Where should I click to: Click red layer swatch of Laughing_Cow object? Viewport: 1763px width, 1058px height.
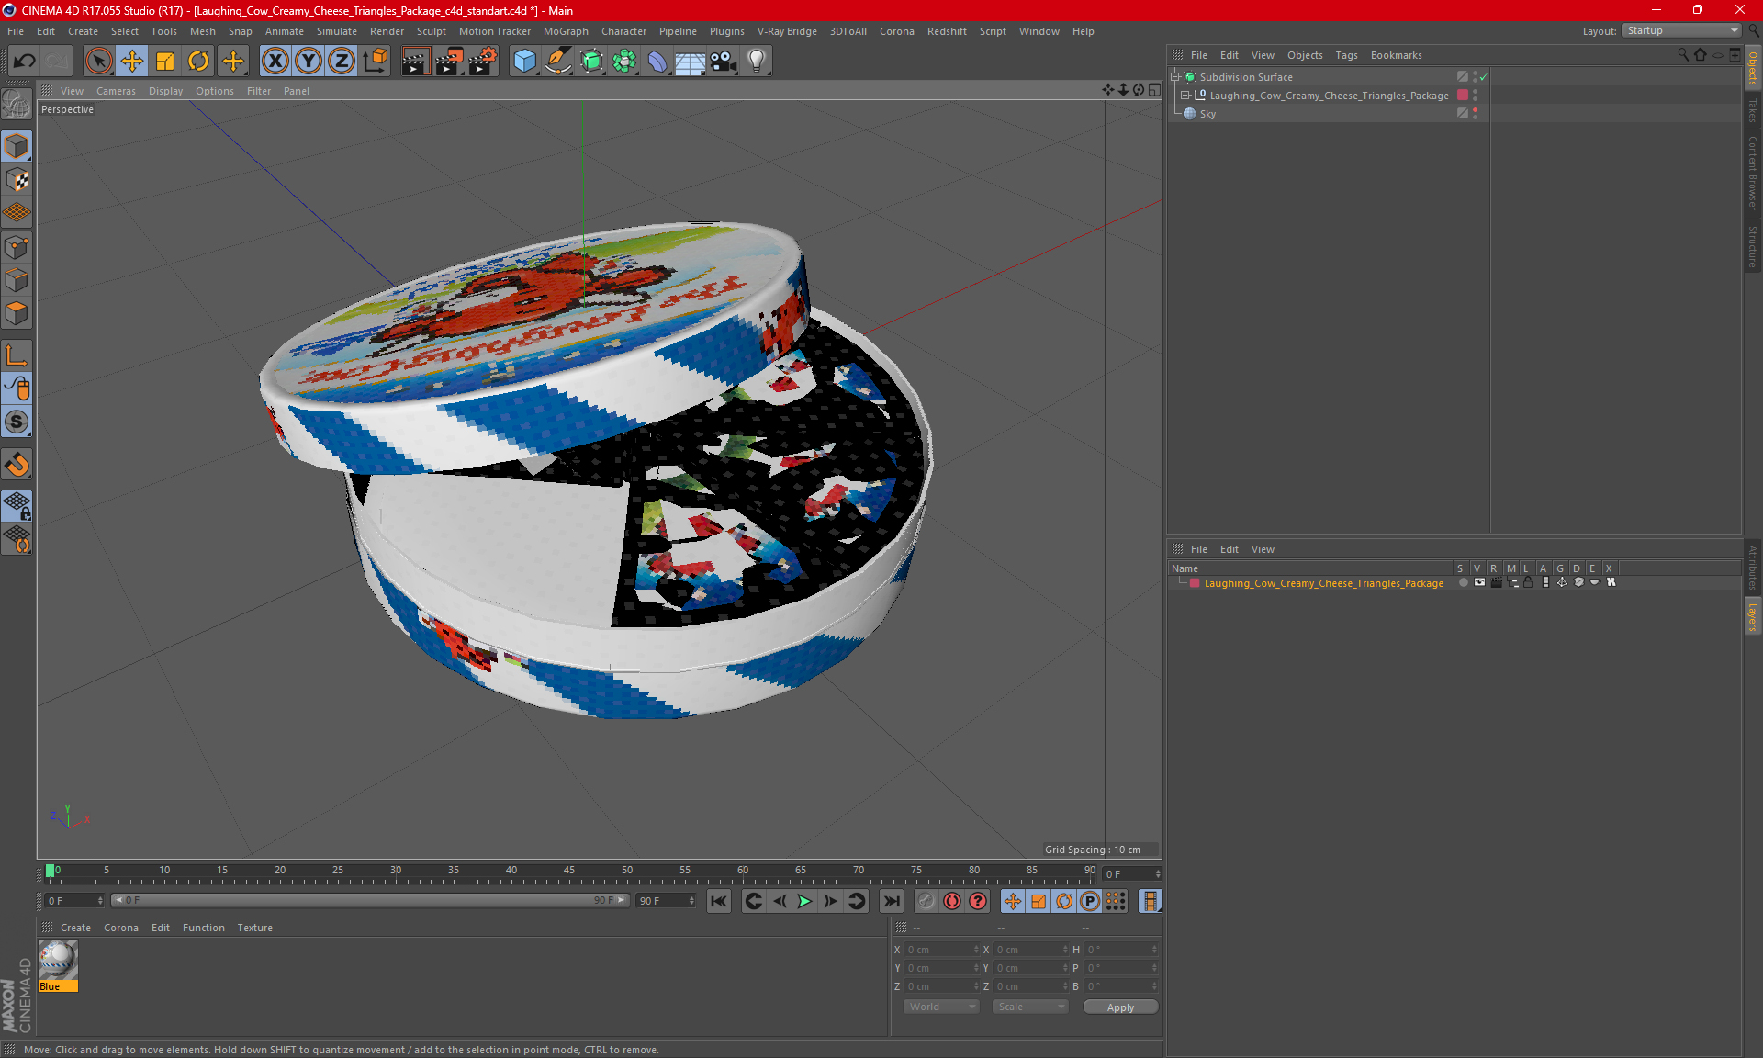[x=1462, y=95]
